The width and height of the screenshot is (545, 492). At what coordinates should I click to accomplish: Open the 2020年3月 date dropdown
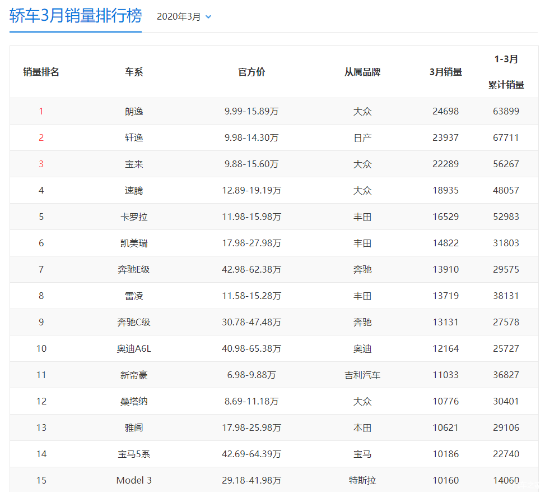pyautogui.click(x=184, y=17)
